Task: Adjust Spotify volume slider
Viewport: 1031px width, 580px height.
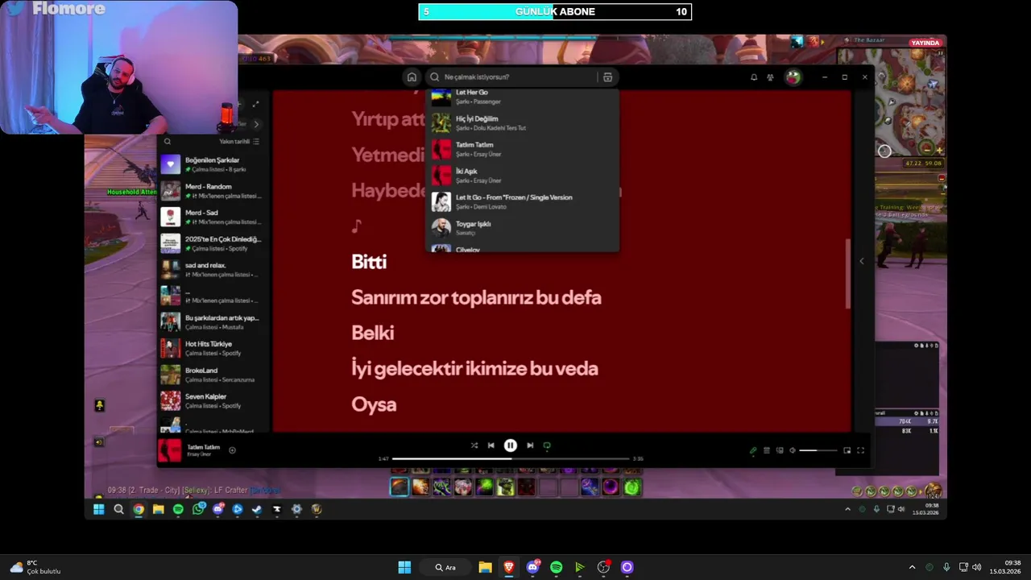Action: [x=818, y=451]
